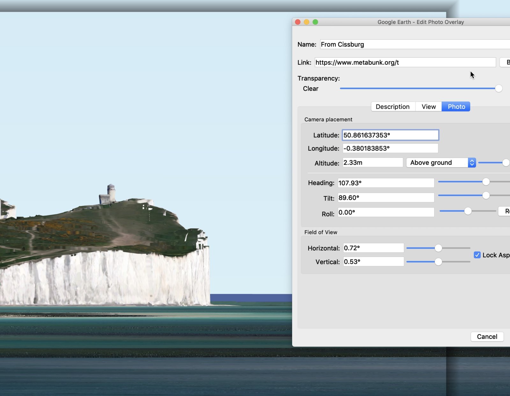Toggle the Lock Aspect checkbox
This screenshot has width=510, height=396.
[x=477, y=255]
